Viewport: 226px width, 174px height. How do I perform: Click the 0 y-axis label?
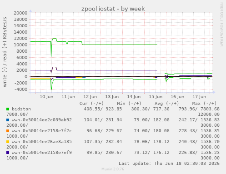coord(26,77)
